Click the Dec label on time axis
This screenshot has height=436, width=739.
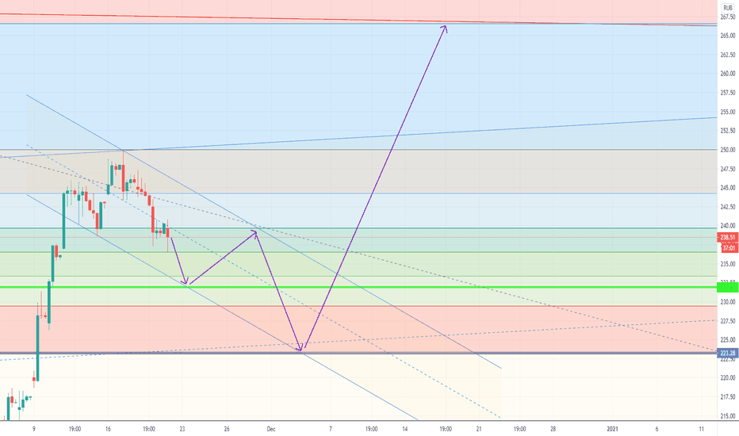point(271,429)
